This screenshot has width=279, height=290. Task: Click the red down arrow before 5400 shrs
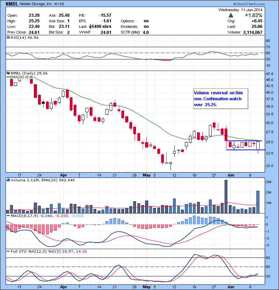[x=90, y=27]
